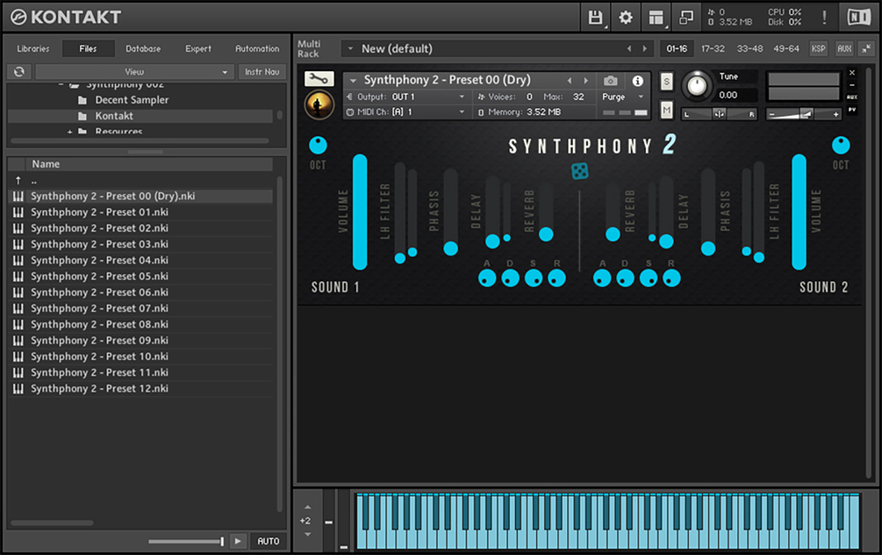Toggle KSP script button
This screenshot has width=882, height=555.
[819, 49]
